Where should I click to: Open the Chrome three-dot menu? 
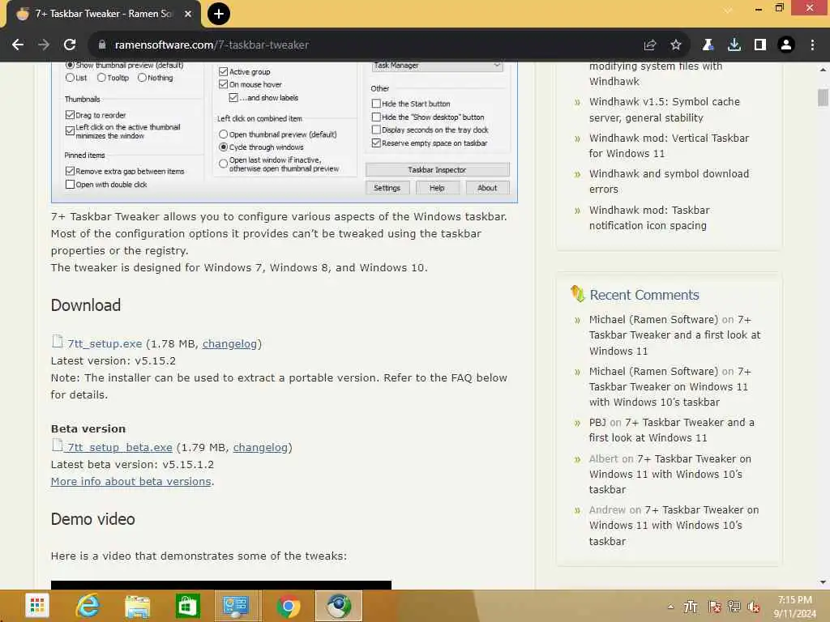[812, 45]
